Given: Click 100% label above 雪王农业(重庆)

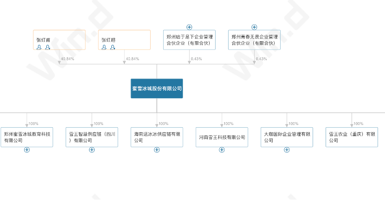Looking at the screenshot, I should click(359, 124).
